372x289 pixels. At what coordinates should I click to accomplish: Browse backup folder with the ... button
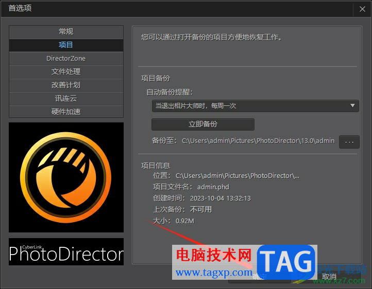coord(349,142)
